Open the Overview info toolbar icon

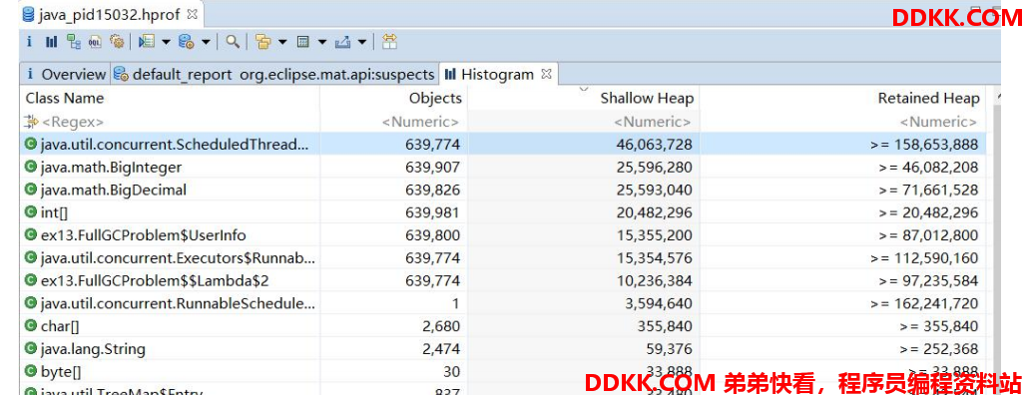(x=29, y=43)
